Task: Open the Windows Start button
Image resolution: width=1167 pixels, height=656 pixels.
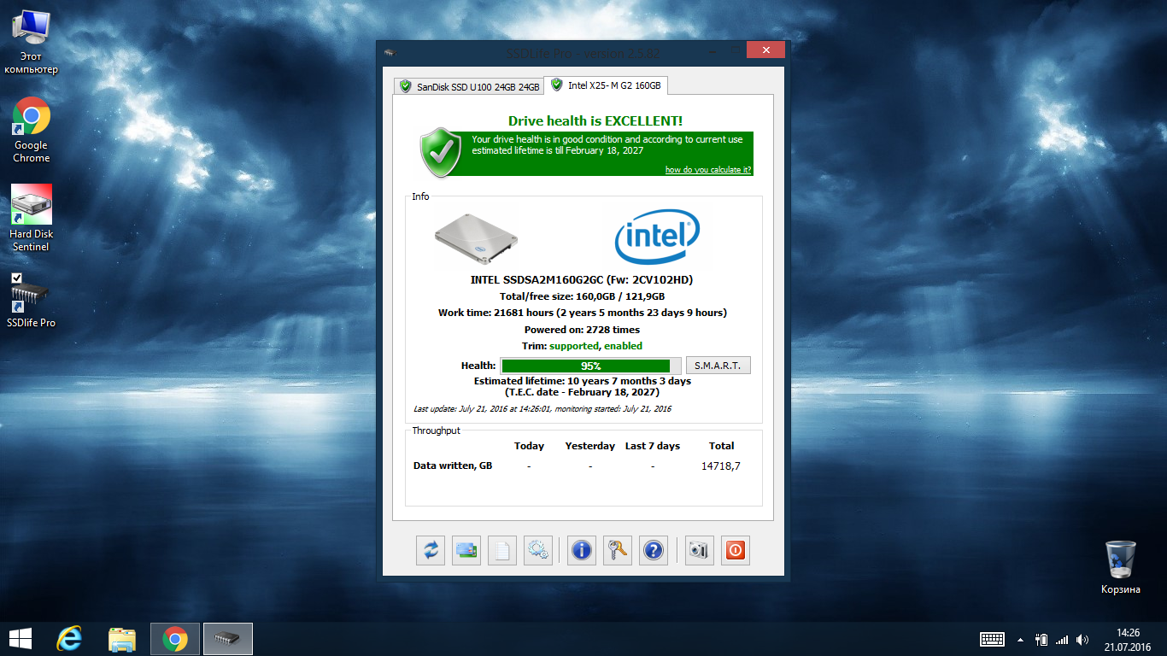Action: point(21,639)
